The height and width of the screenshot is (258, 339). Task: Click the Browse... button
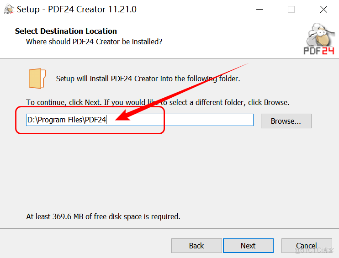click(x=286, y=121)
